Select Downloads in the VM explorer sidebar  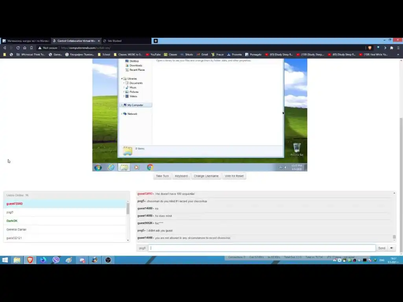[x=134, y=66]
